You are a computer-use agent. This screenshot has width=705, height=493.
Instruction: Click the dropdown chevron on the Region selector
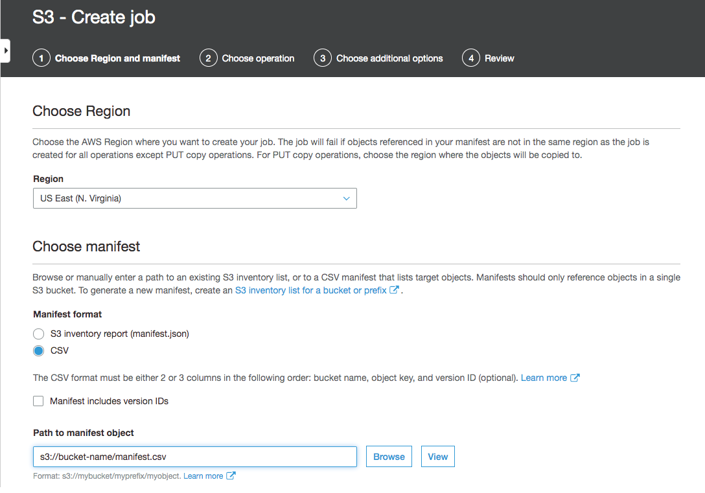[346, 198]
